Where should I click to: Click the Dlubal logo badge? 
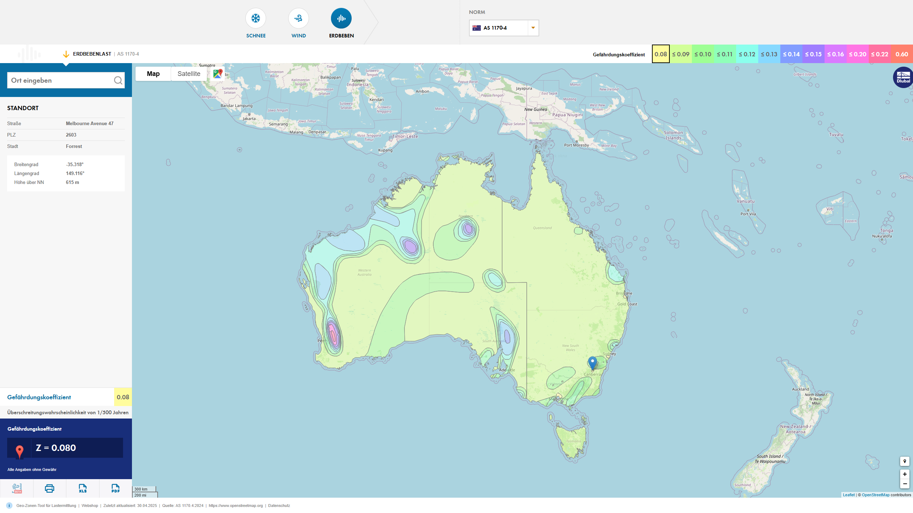click(x=903, y=77)
